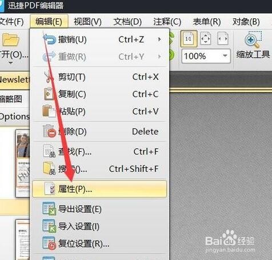The image size is (272, 260).
Task: Open the 表单(R) menu
Action: tap(207, 22)
